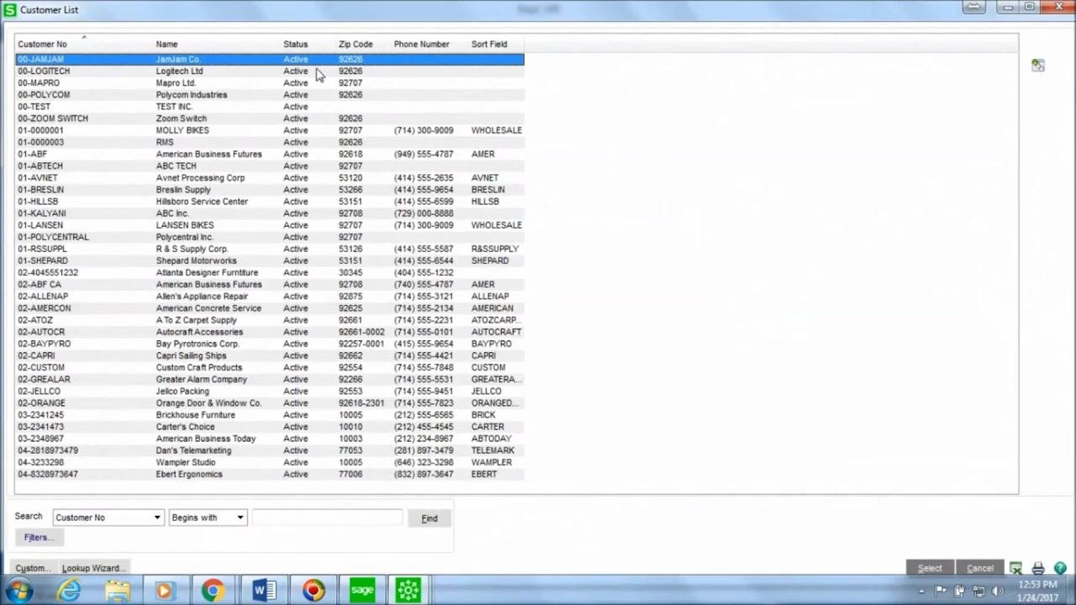Open Windows Explorer folder in taskbar
1076x605 pixels.
(118, 591)
